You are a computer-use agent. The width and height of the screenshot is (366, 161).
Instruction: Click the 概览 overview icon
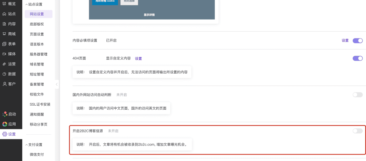click(4, 4)
